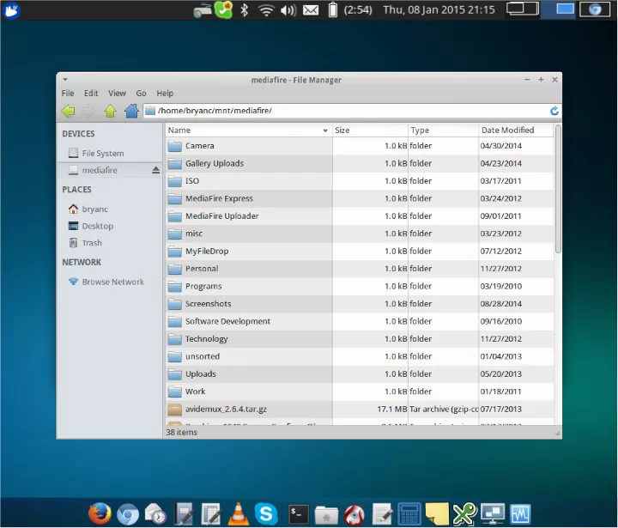The height and width of the screenshot is (528, 618).
Task: Select the Camera folder icon
Action: (174, 146)
